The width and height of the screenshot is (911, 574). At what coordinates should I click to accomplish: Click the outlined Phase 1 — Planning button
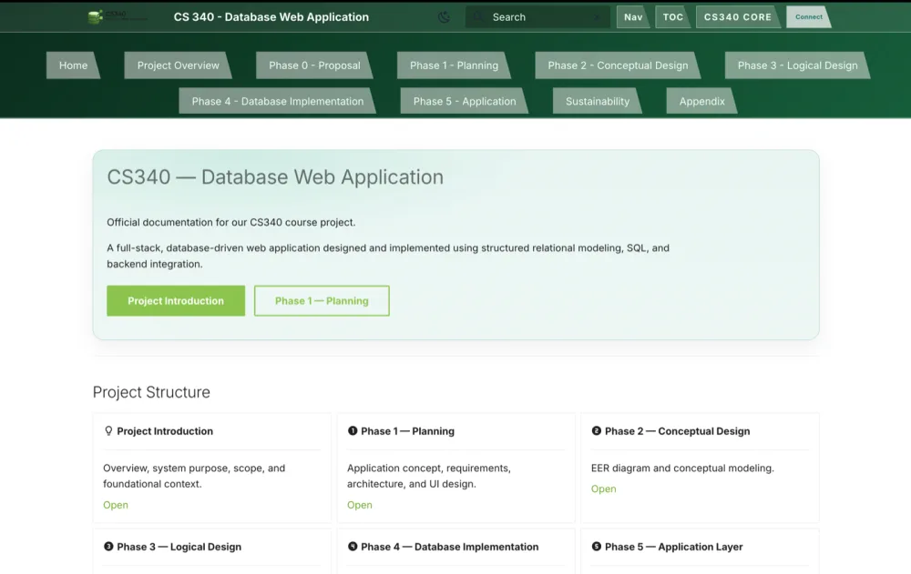coord(322,300)
